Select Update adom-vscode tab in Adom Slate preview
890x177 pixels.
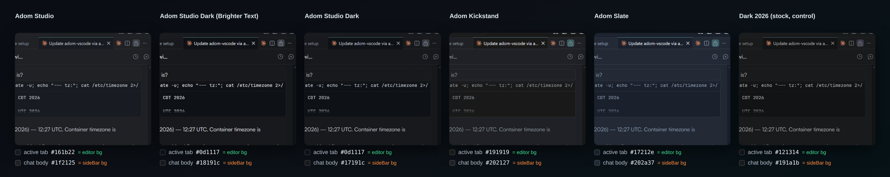coord(655,43)
